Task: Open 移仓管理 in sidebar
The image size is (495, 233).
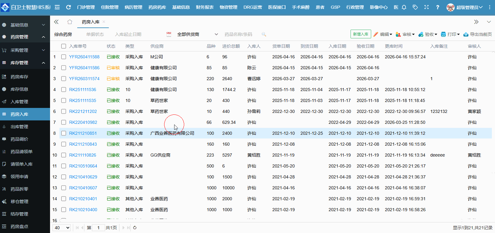Action: [x=25, y=201]
